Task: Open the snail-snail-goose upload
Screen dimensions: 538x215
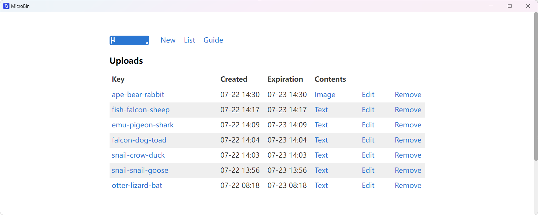Action: (x=140, y=170)
